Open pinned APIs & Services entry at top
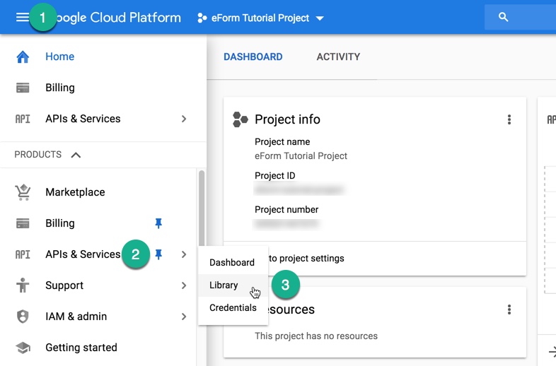Screen dimensions: 556x366 click(x=83, y=119)
